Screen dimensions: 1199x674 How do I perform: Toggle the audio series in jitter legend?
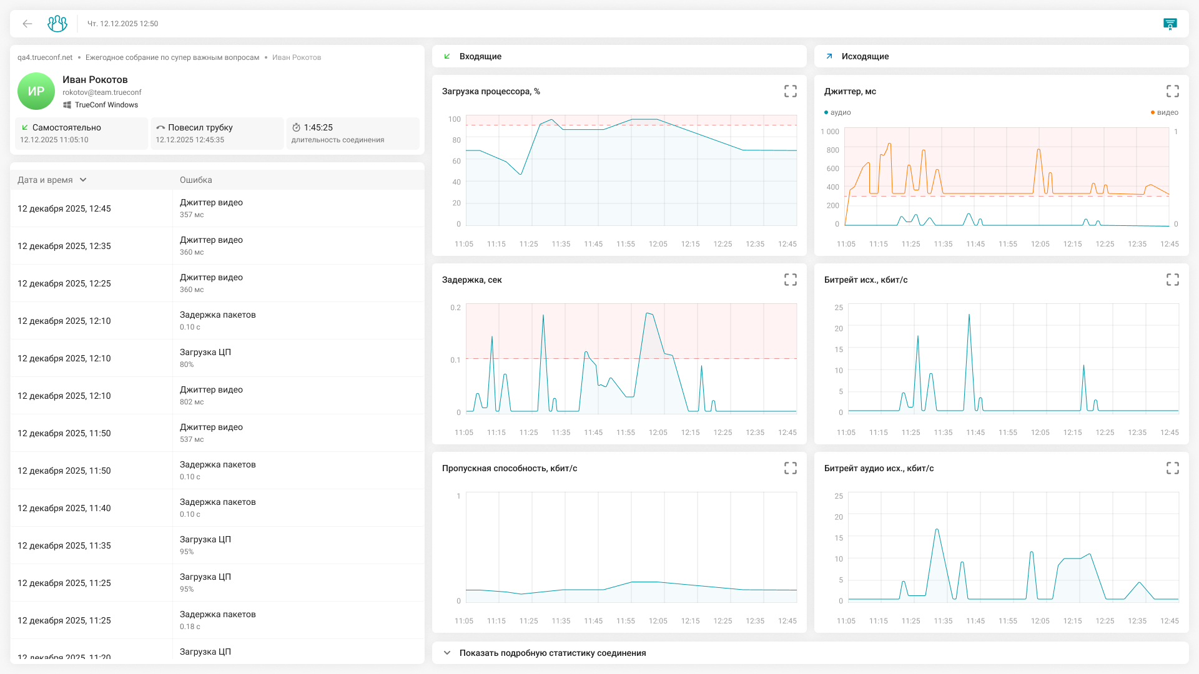pyautogui.click(x=837, y=112)
